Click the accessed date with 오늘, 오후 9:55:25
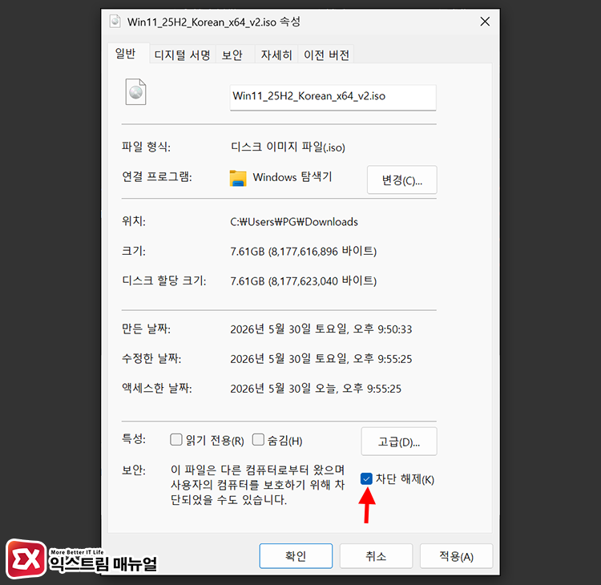This screenshot has height=585, width=601. (x=316, y=389)
